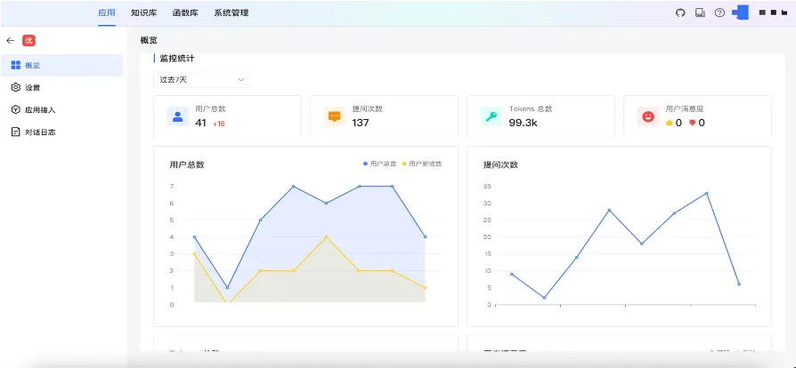The height and width of the screenshot is (368, 796).
Task: Click the 设置 gear icon in the sidebar
Action: 16,87
